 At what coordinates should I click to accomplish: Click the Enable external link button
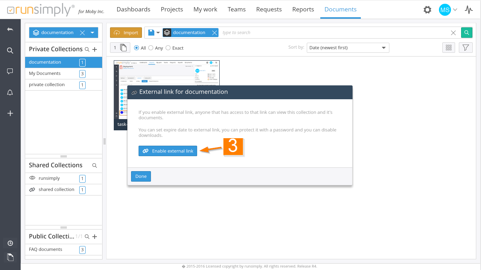pyautogui.click(x=168, y=151)
